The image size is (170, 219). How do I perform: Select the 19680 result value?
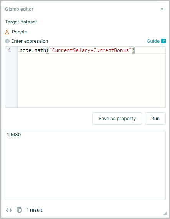pyautogui.click(x=14, y=135)
